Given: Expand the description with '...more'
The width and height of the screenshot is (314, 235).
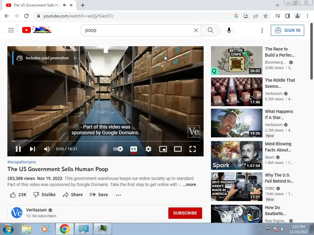Looking at the screenshot, I should (189, 185).
